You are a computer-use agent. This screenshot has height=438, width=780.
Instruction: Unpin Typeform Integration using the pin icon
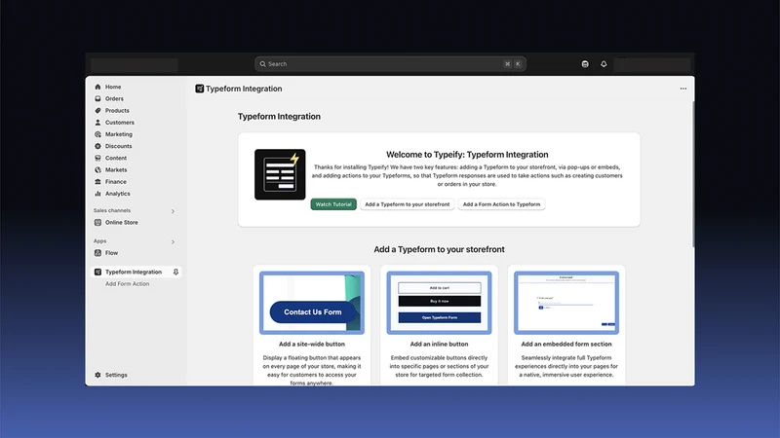tap(175, 273)
